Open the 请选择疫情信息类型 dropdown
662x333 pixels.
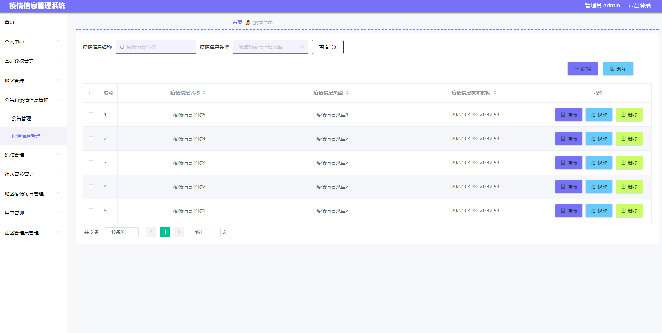click(270, 47)
